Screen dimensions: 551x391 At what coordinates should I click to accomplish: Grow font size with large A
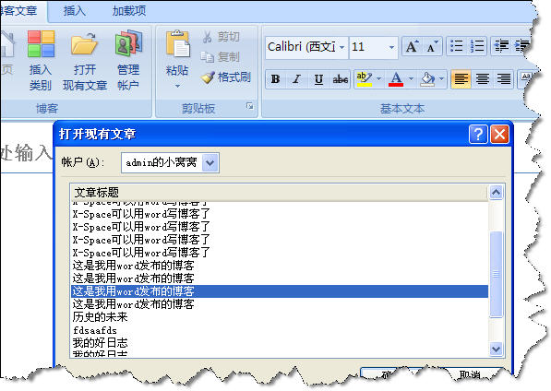pyautogui.click(x=412, y=46)
